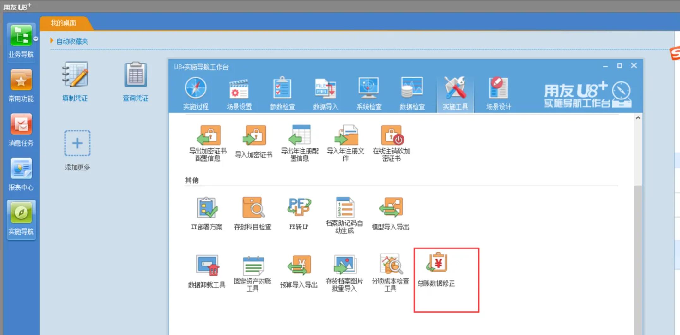
Task: Launch 导出年注册配置信息 tool
Action: coord(300,143)
